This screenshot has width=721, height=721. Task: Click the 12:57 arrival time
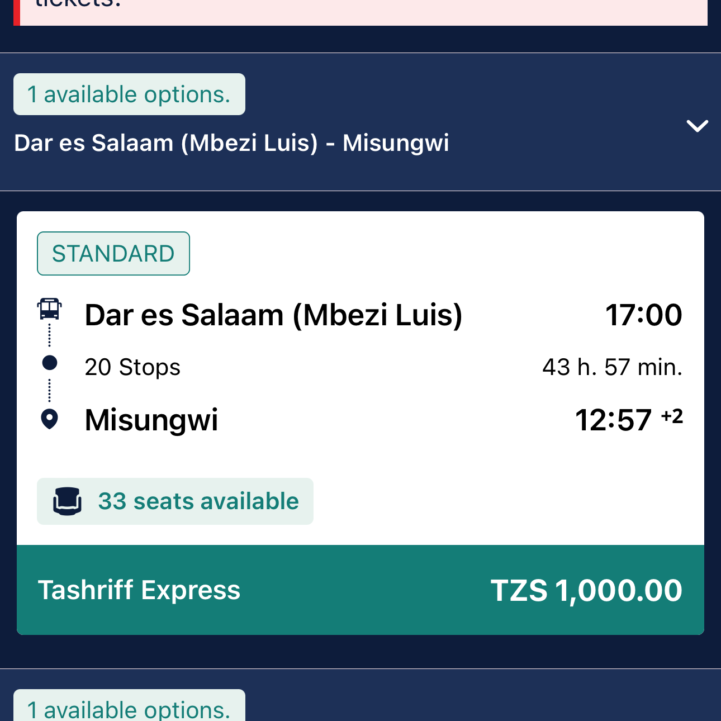pos(613,420)
